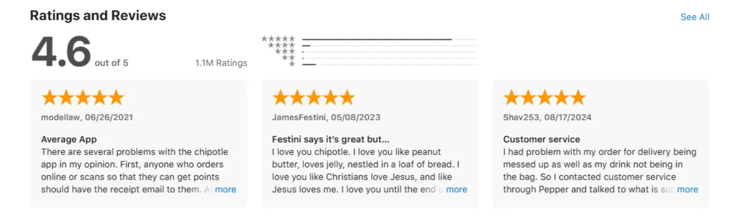Open the "Customer service" review title
Viewport: 739px width, 219px height.
tap(541, 139)
